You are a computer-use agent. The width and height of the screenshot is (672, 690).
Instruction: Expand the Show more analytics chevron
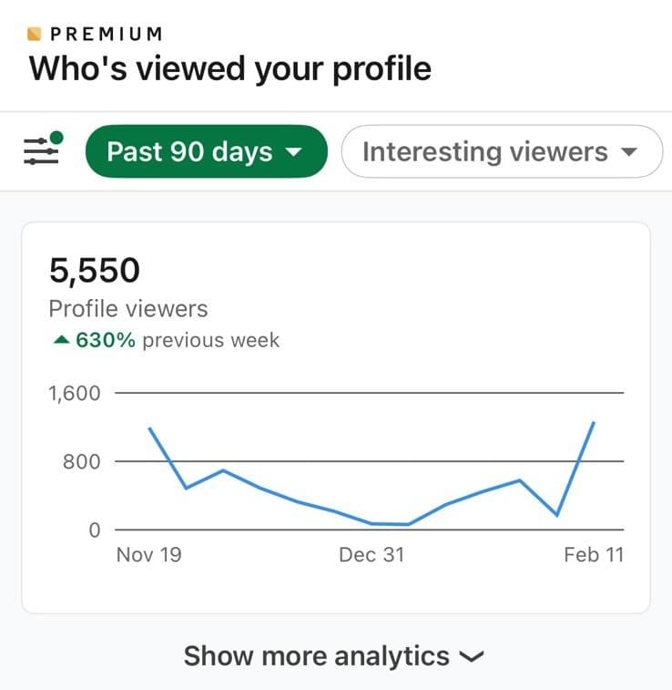tap(472, 656)
